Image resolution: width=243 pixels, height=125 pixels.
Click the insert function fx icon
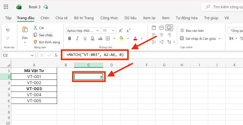pyautogui.click(x=56, y=55)
